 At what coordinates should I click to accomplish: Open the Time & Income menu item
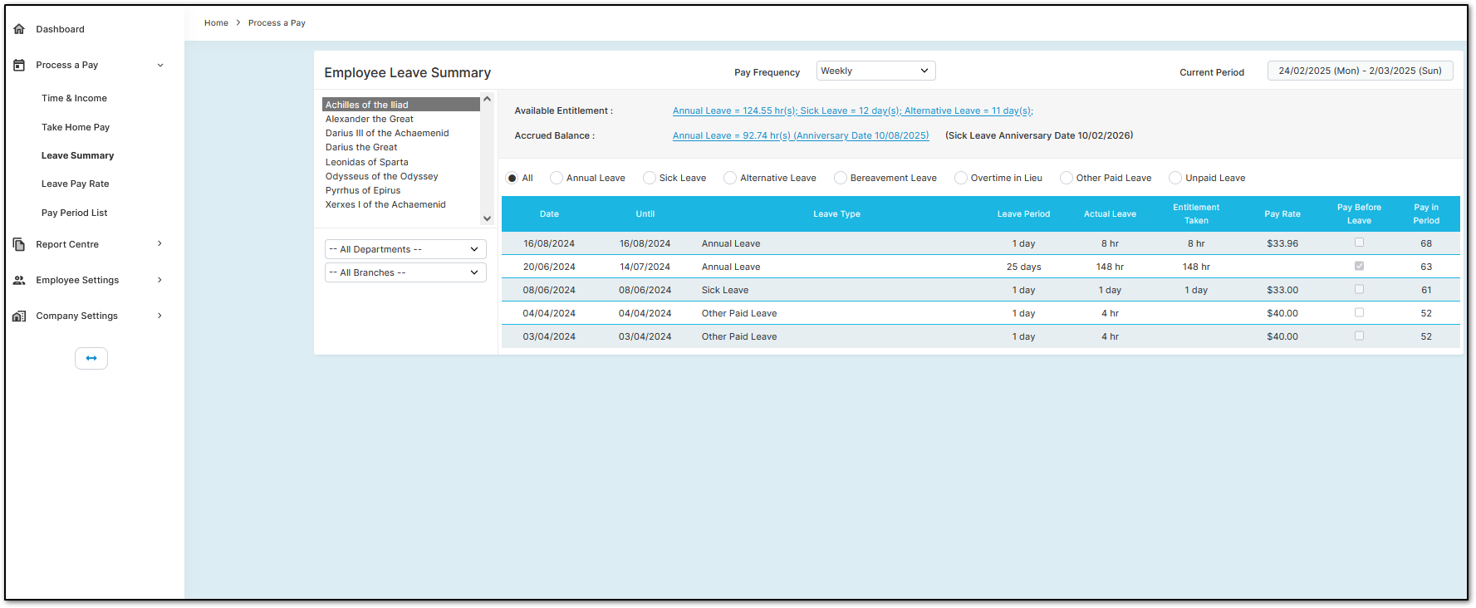tap(74, 98)
